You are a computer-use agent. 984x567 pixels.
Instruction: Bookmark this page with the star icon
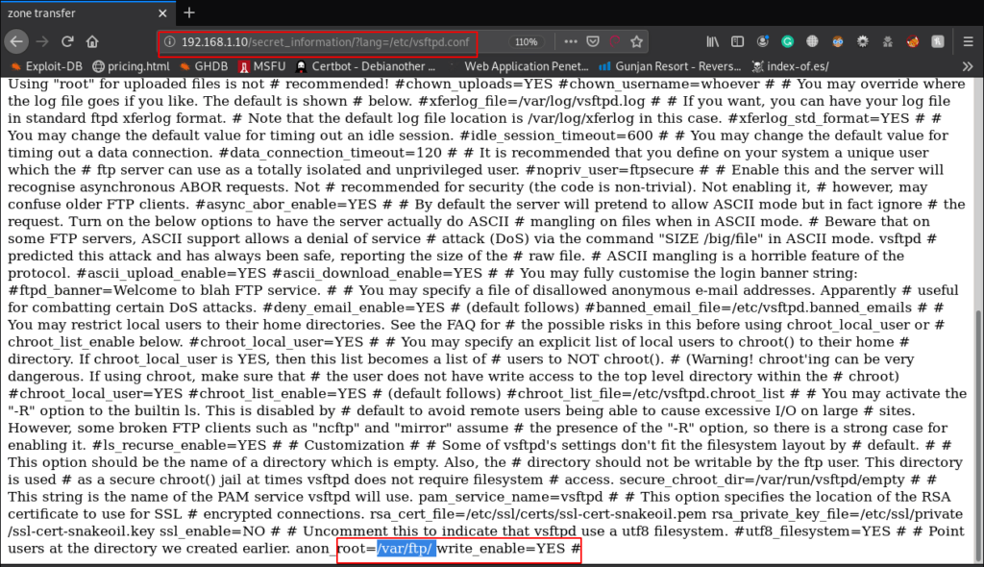[636, 42]
